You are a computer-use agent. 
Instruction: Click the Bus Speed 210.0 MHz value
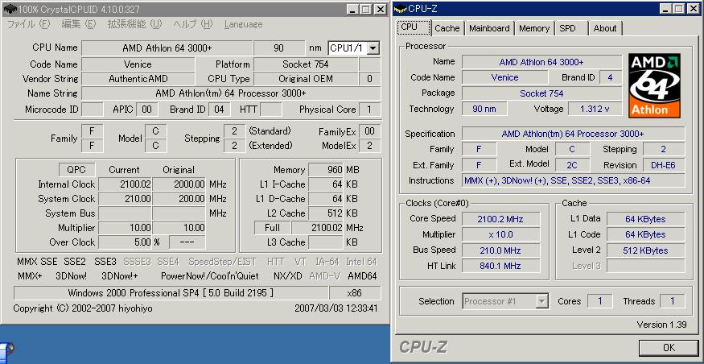(x=501, y=250)
